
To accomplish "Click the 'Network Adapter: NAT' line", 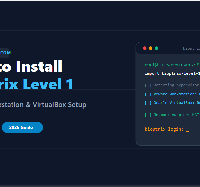I will point(172,115).
